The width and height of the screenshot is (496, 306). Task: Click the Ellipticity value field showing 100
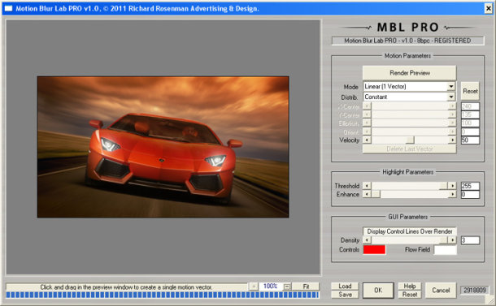470,123
